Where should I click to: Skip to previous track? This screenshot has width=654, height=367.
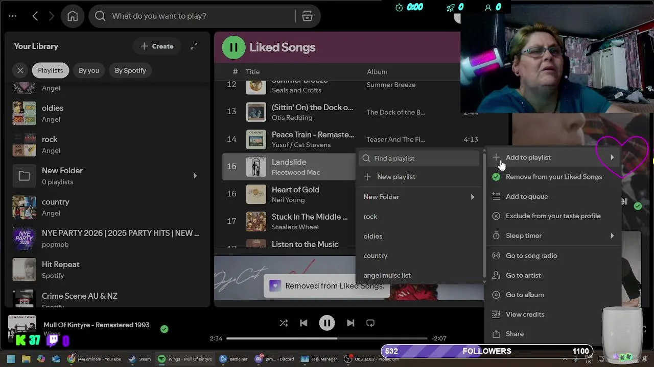[x=303, y=323]
